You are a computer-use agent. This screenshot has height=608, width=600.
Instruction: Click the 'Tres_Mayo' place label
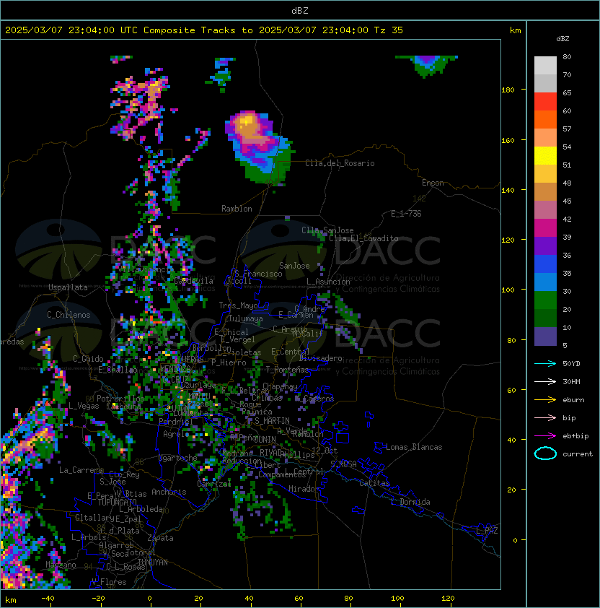point(238,305)
